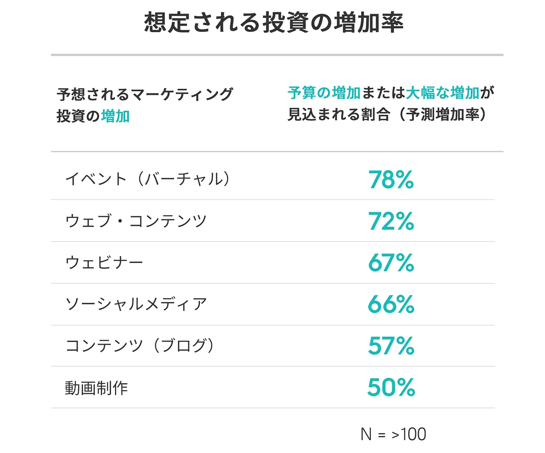This screenshot has height=453, width=545.
Task: Click the 78% value
Action: tap(391, 180)
